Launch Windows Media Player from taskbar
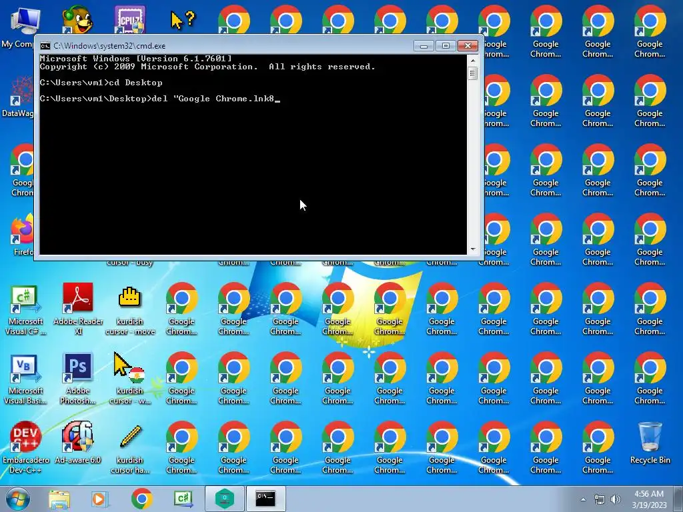This screenshot has height=512, width=683. pyautogui.click(x=99, y=499)
